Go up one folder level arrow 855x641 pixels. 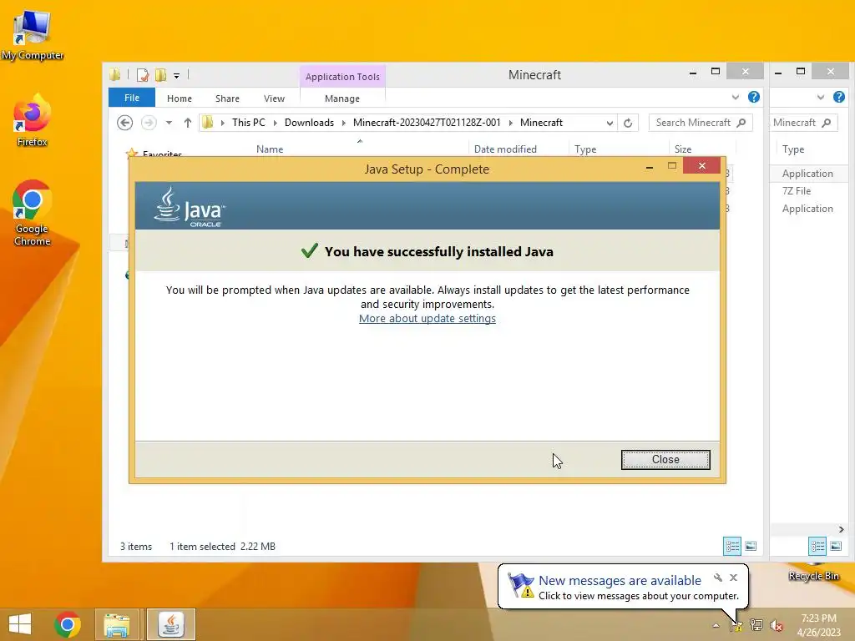(188, 123)
